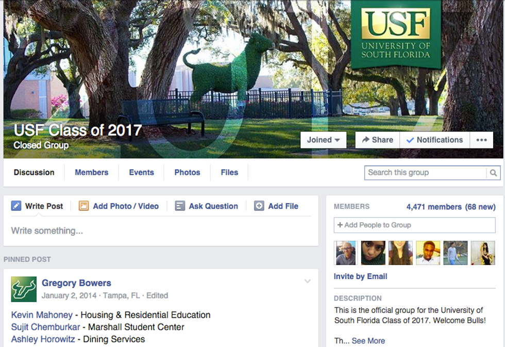The width and height of the screenshot is (505, 347).
Task: Click the Ask Question icon
Action: click(x=180, y=206)
